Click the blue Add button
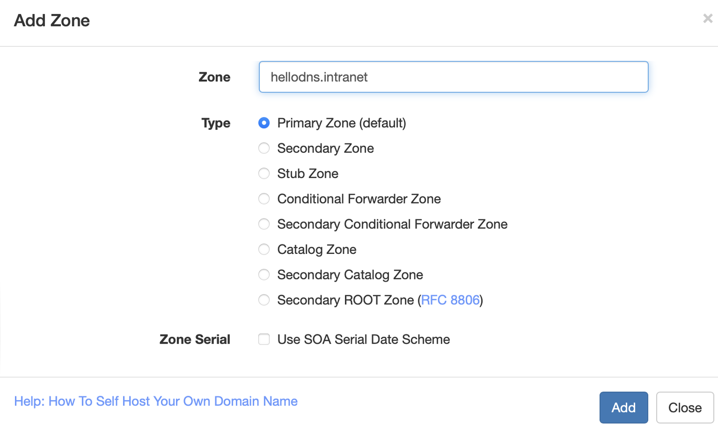Viewport: 718px width, 431px height. click(x=624, y=408)
